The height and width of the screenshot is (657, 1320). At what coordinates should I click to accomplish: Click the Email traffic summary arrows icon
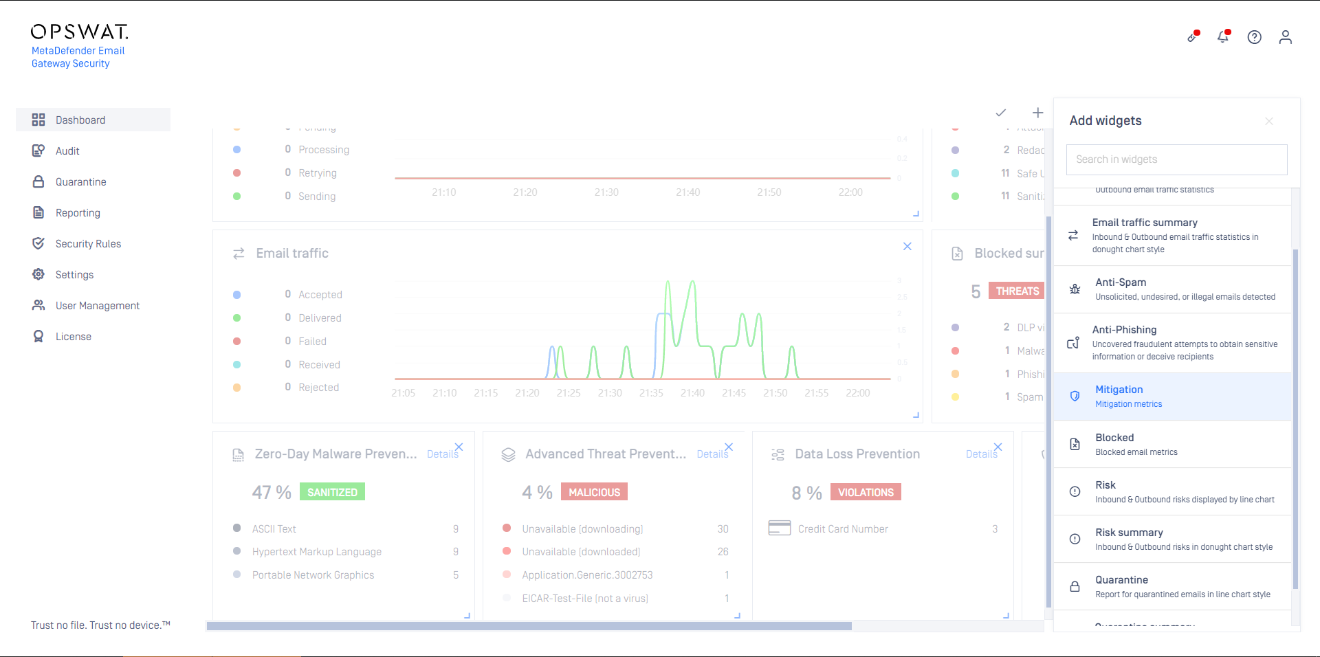point(1073,235)
